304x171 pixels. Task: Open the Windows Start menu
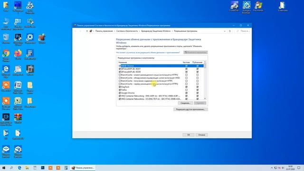[x=4, y=168]
